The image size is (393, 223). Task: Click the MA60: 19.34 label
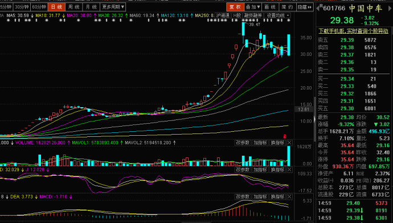point(142,15)
